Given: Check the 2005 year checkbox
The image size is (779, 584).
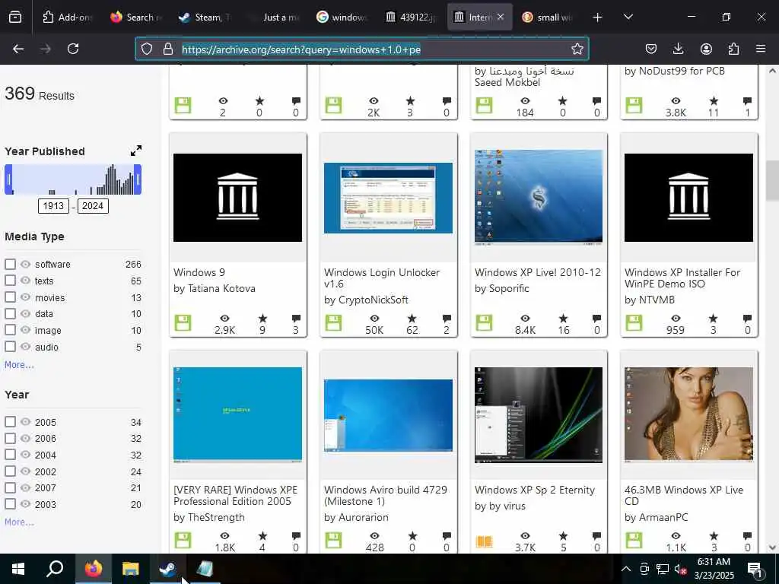Looking at the screenshot, I should 10,421.
